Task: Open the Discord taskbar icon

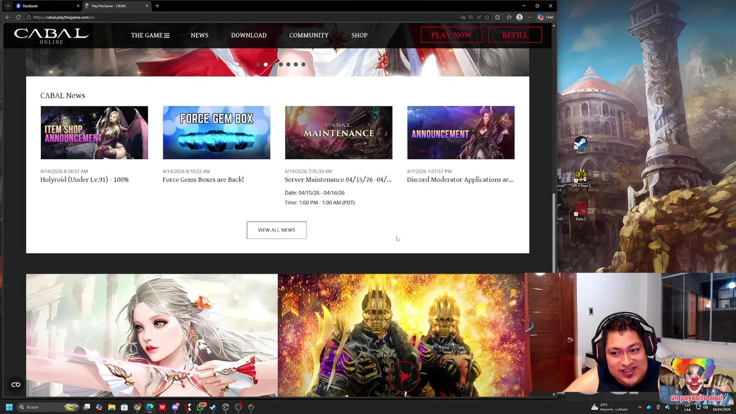Action: 175,407
